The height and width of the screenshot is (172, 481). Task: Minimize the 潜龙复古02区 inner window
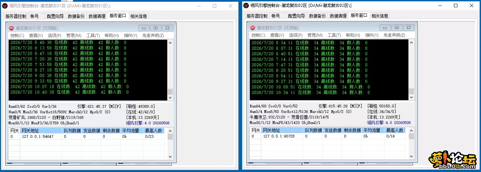pos(385,28)
